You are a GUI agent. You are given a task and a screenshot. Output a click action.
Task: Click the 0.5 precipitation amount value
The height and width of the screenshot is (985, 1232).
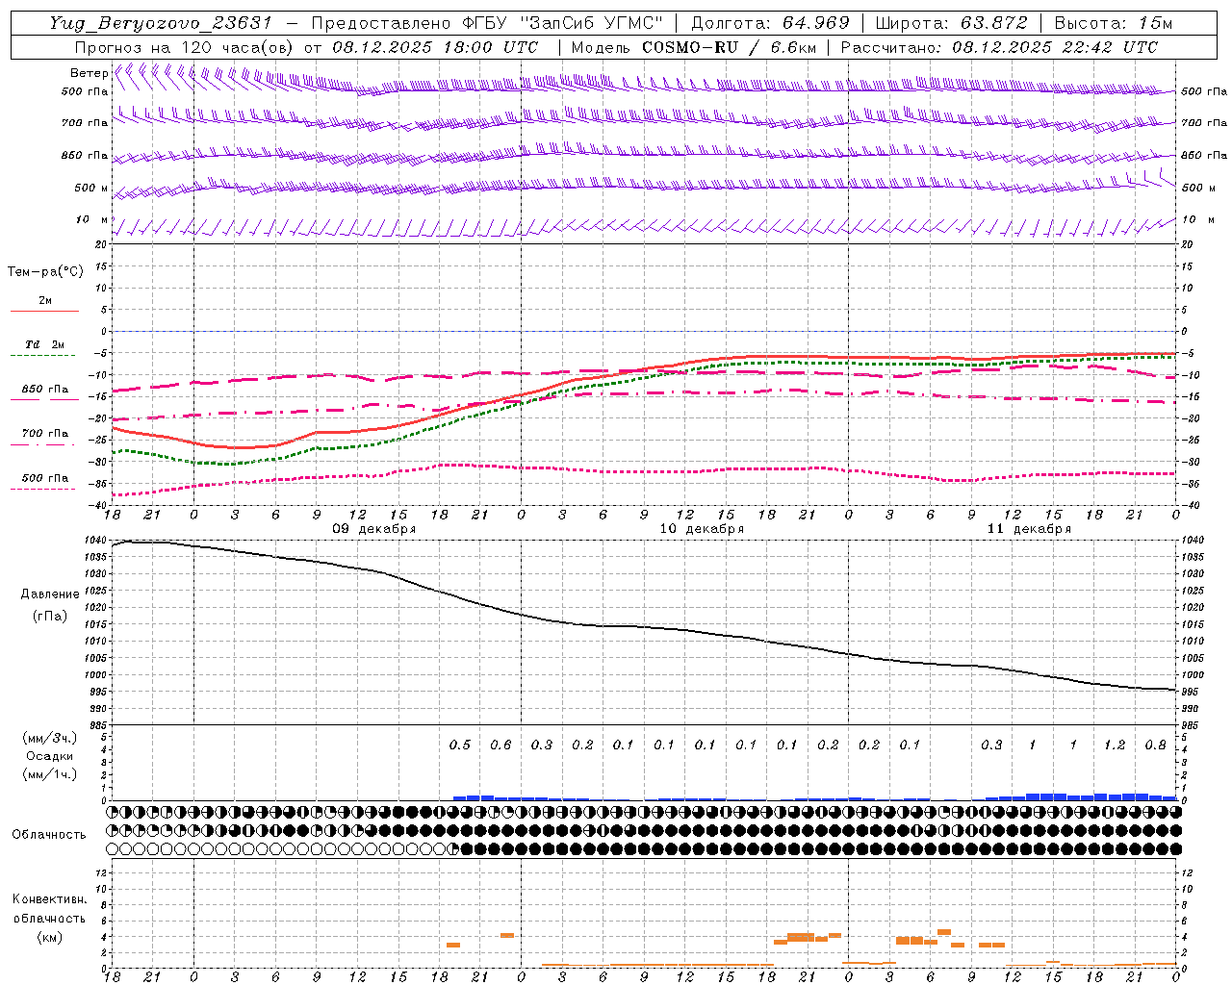(x=460, y=745)
